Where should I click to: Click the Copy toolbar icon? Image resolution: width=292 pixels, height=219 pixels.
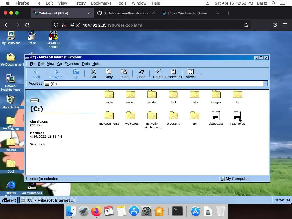(108, 72)
